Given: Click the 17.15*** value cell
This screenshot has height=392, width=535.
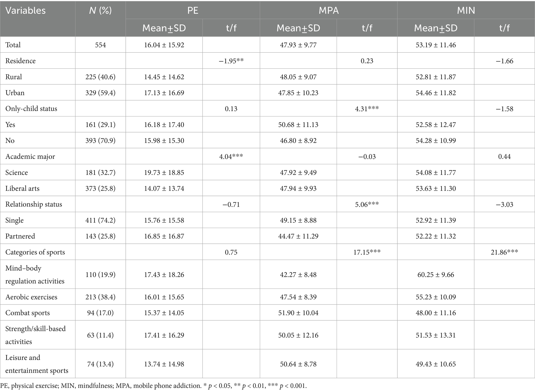Looking at the screenshot, I should click(367, 252).
